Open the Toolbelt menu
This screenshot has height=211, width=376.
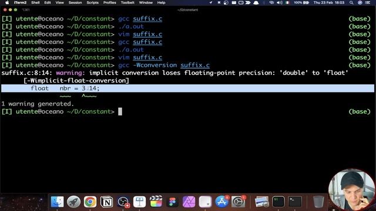(x=127, y=2)
